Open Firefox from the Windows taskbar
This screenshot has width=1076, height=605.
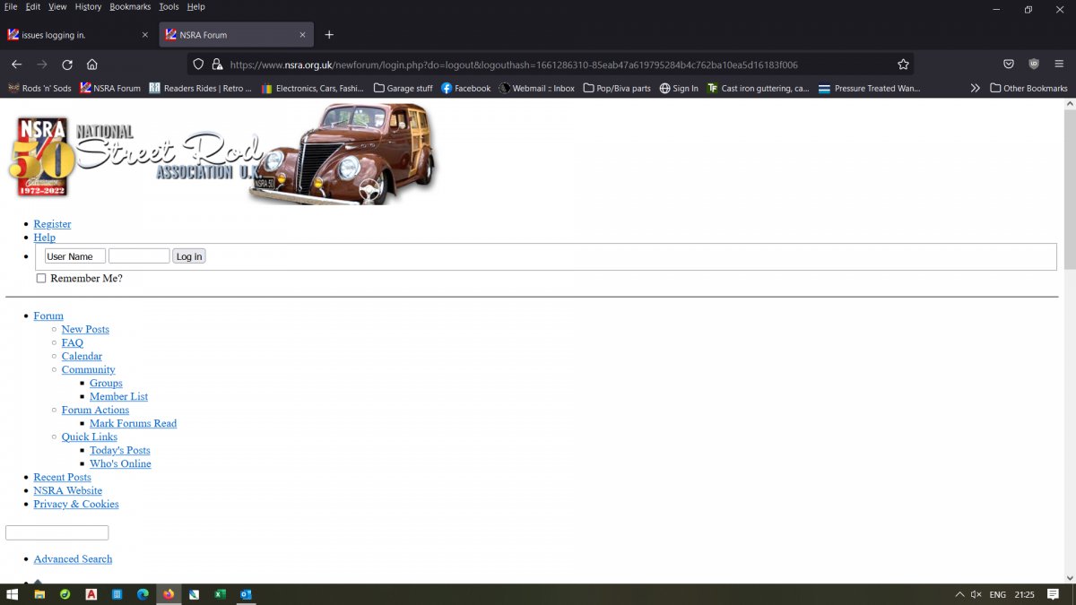(x=168, y=594)
